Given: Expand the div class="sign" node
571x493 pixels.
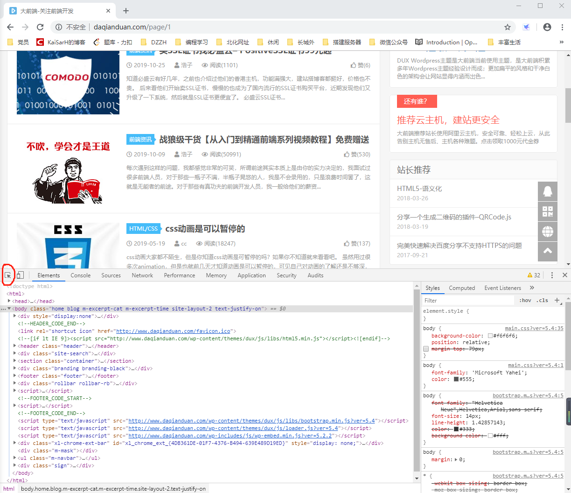Looking at the screenshot, I should (15, 465).
